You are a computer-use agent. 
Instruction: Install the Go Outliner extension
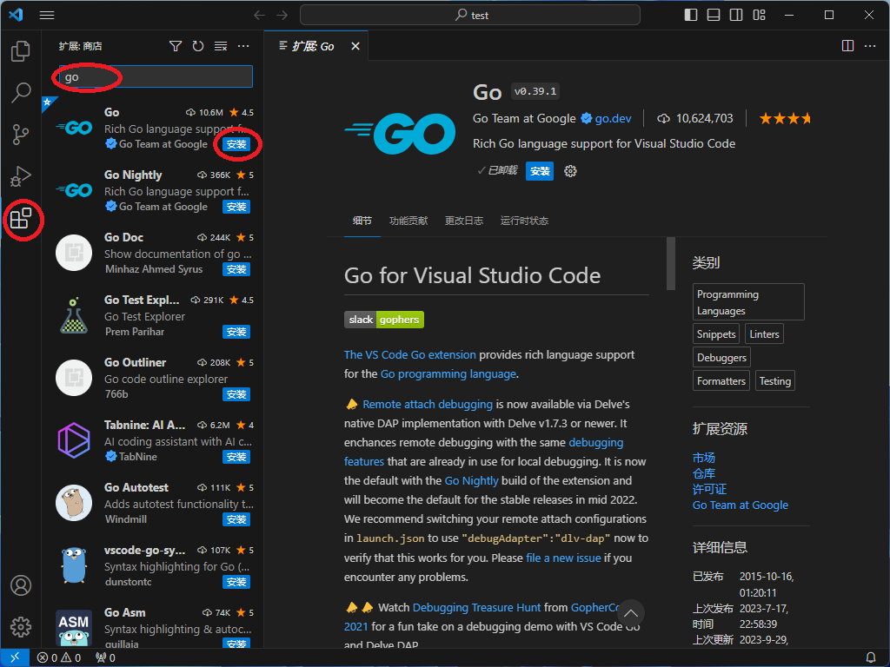click(x=236, y=394)
